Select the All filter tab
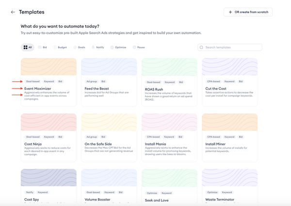 tap(28, 48)
